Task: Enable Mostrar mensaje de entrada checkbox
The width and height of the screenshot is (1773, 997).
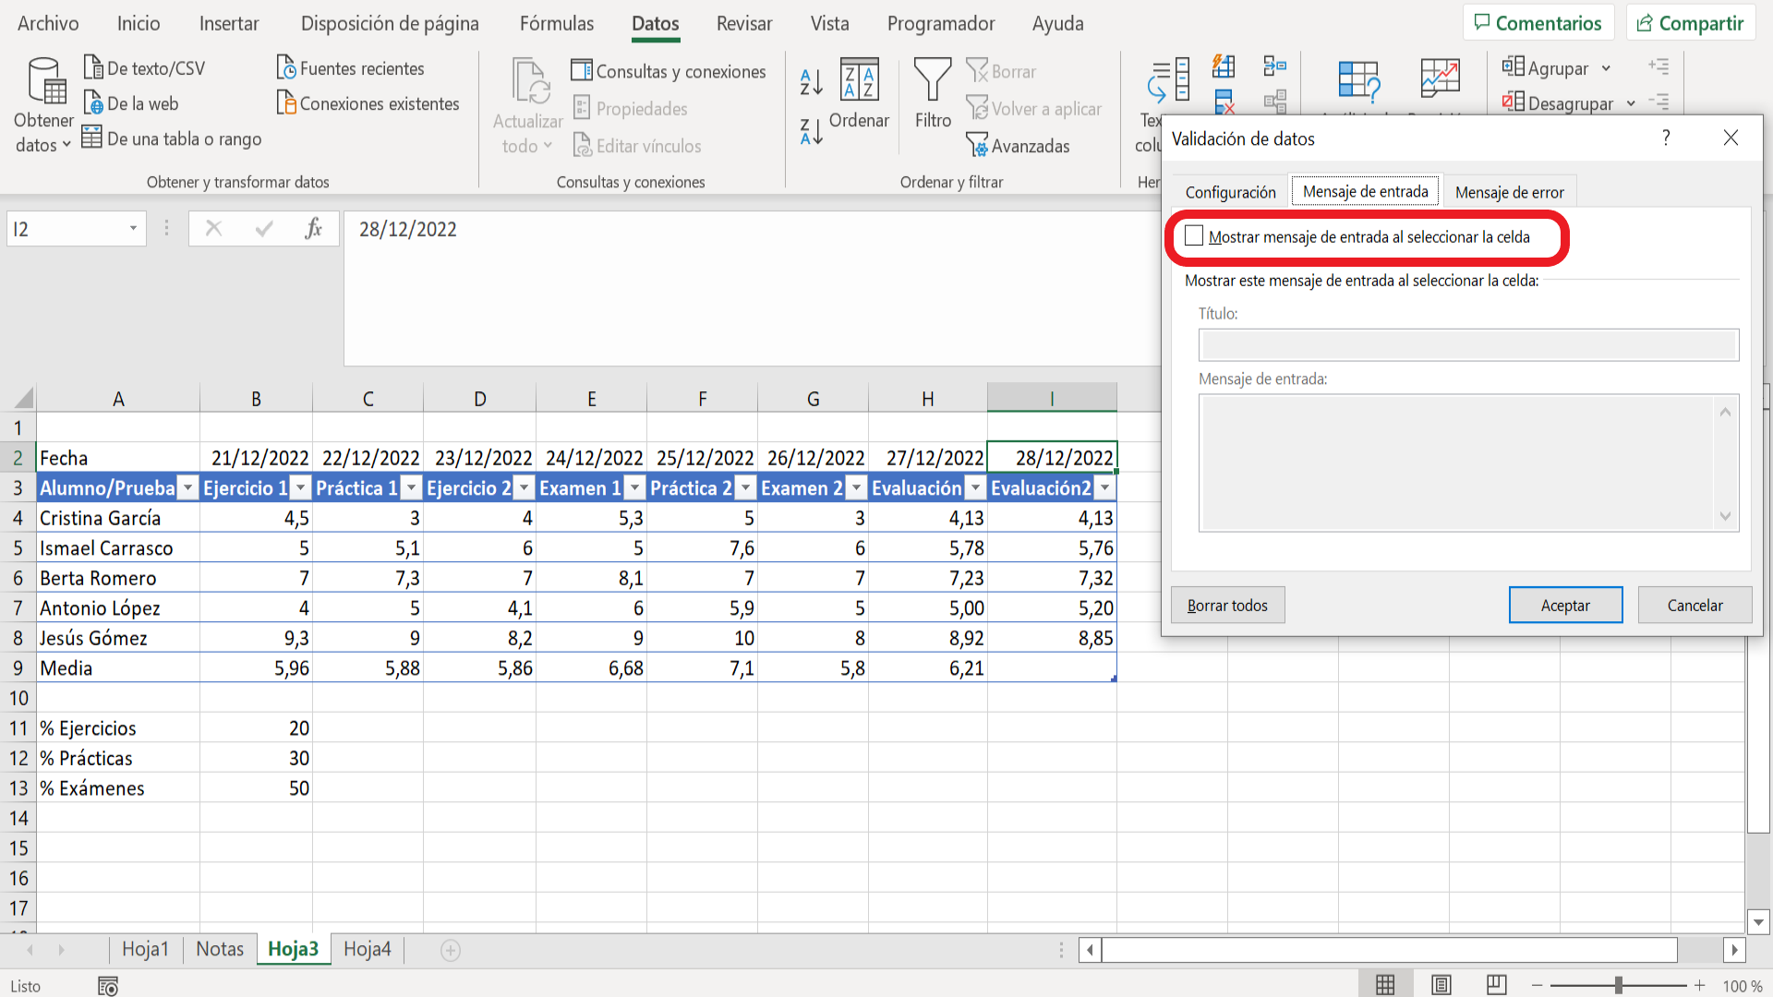Action: coord(1194,236)
